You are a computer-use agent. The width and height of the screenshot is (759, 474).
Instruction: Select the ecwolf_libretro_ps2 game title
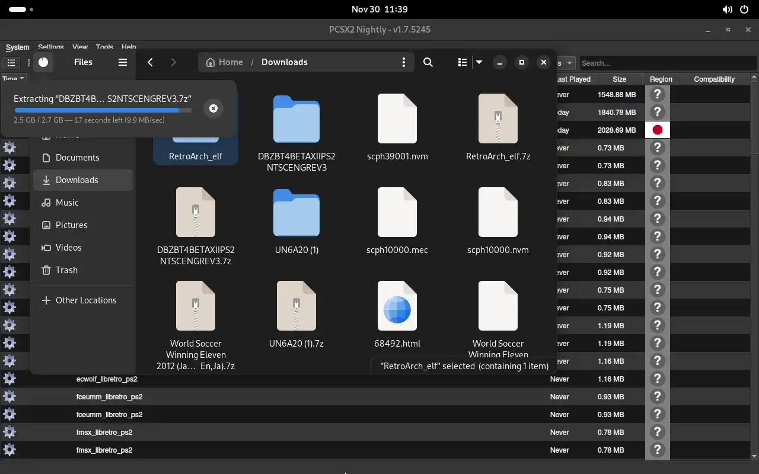tap(107, 379)
